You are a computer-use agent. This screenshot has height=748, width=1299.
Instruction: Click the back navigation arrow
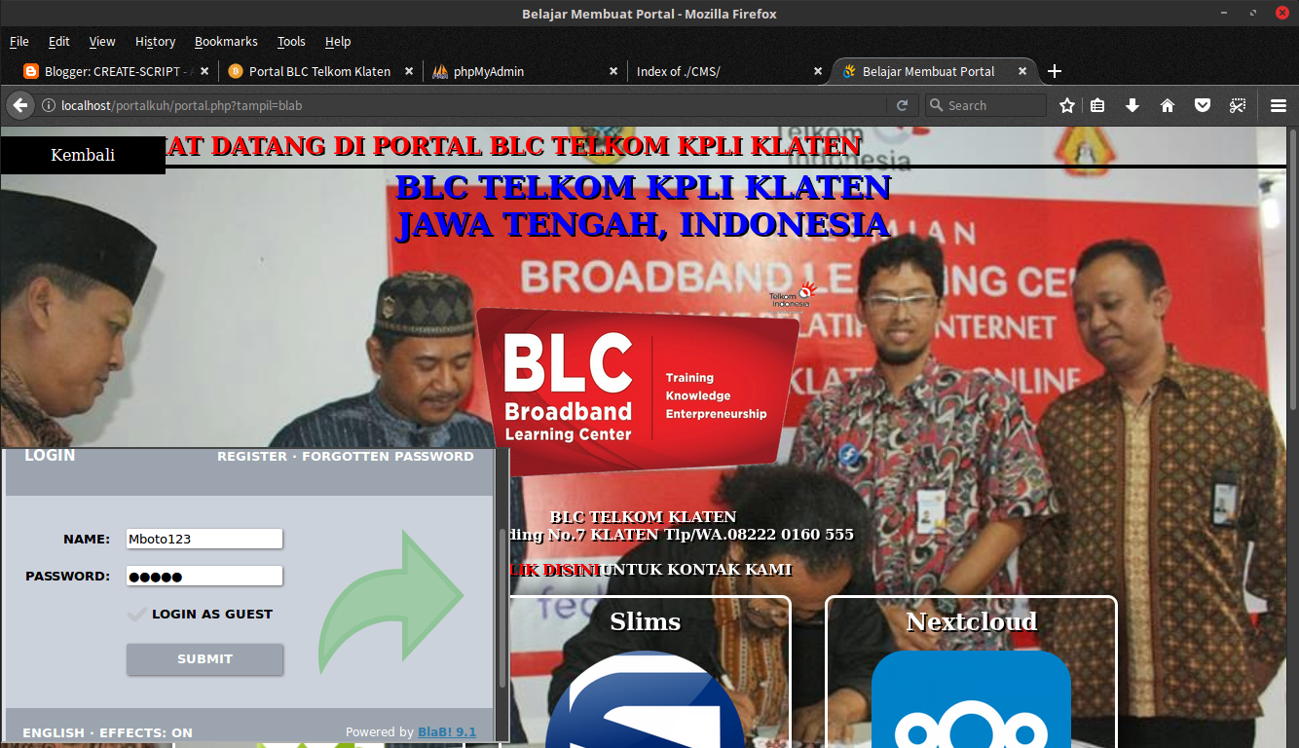[x=19, y=105]
